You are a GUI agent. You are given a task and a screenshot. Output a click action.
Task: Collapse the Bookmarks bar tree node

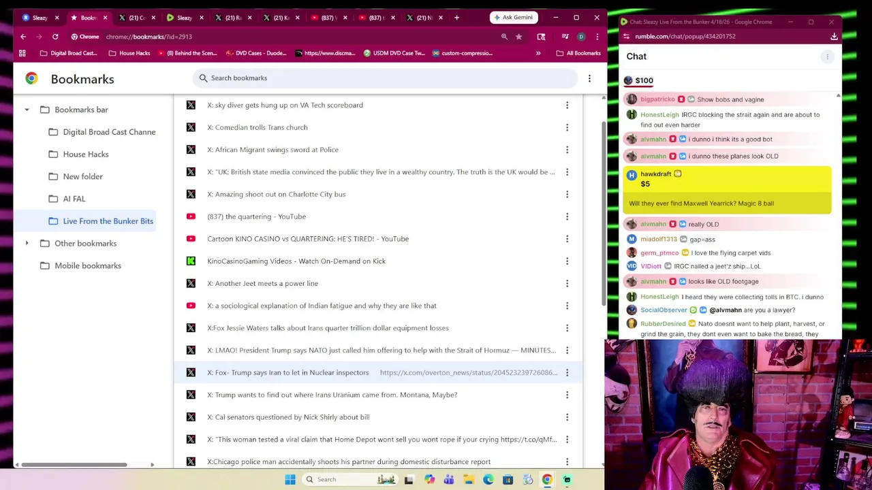pos(27,110)
